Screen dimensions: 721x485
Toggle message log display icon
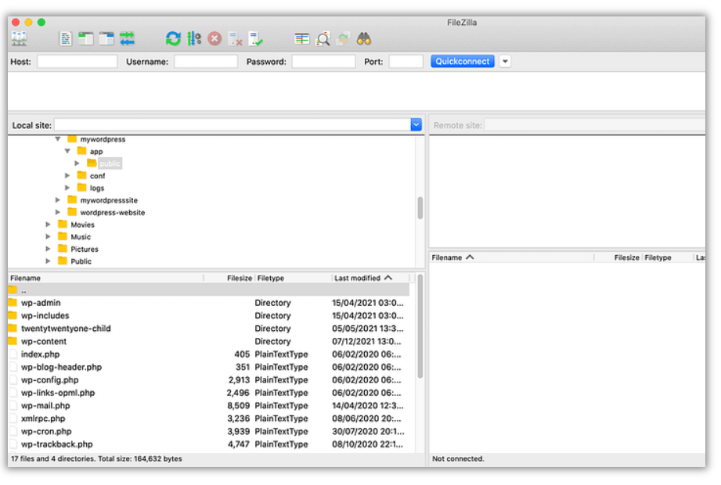65,38
